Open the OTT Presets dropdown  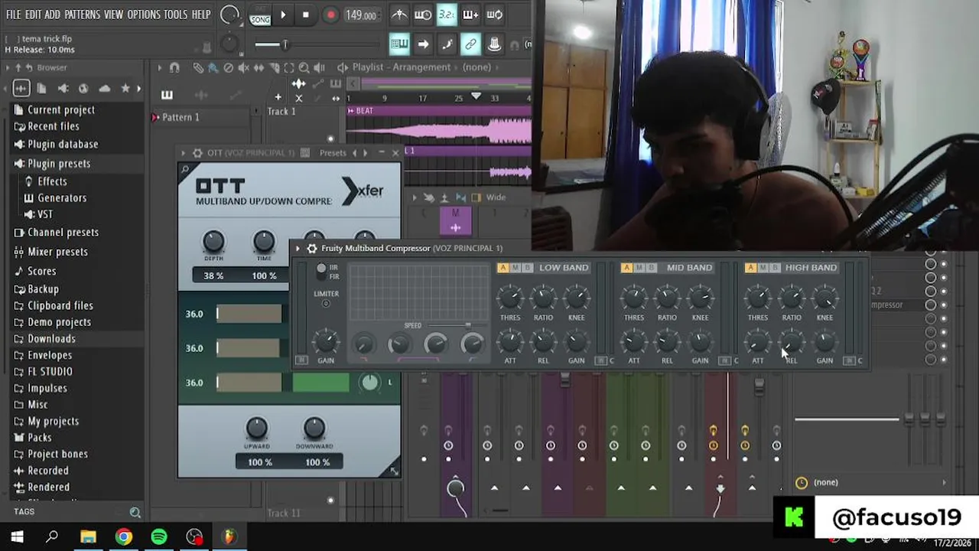pyautogui.click(x=333, y=153)
